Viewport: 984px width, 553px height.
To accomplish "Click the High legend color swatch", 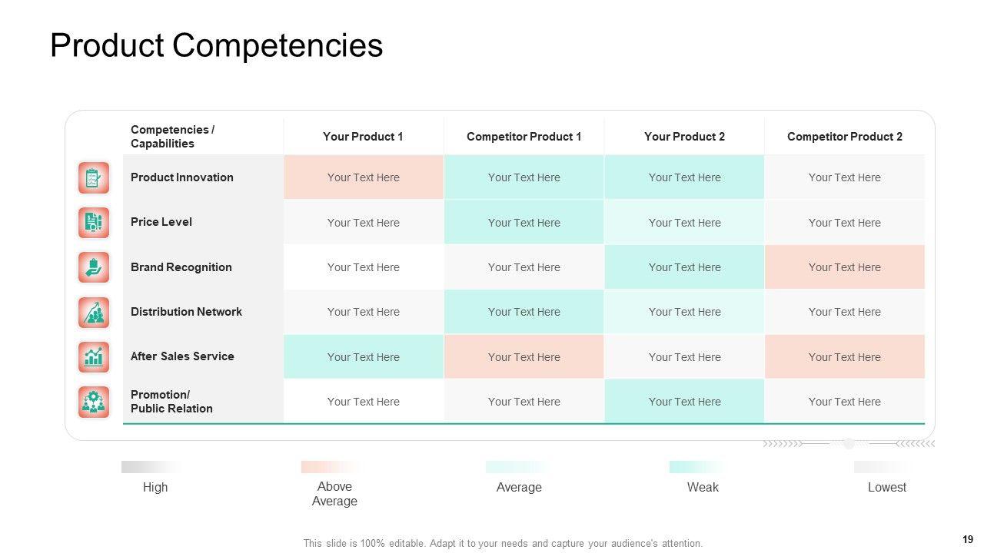I will [151, 467].
